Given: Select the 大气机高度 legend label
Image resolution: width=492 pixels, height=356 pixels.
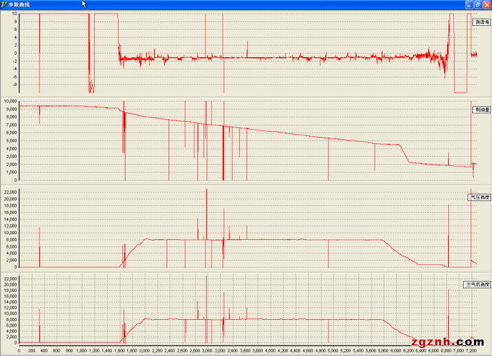Looking at the screenshot, I should click(x=477, y=285).
